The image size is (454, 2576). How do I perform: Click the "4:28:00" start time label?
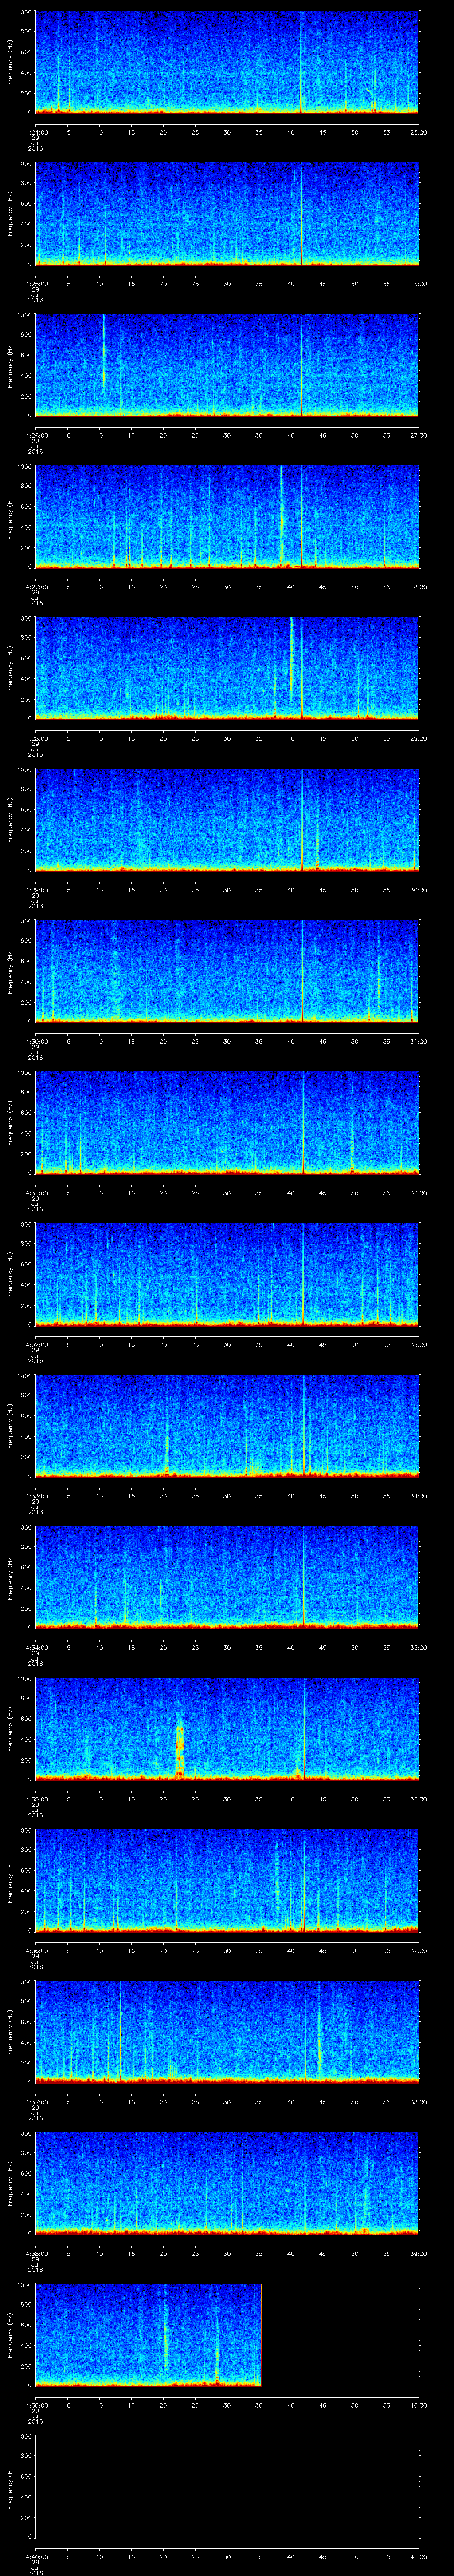(36, 738)
